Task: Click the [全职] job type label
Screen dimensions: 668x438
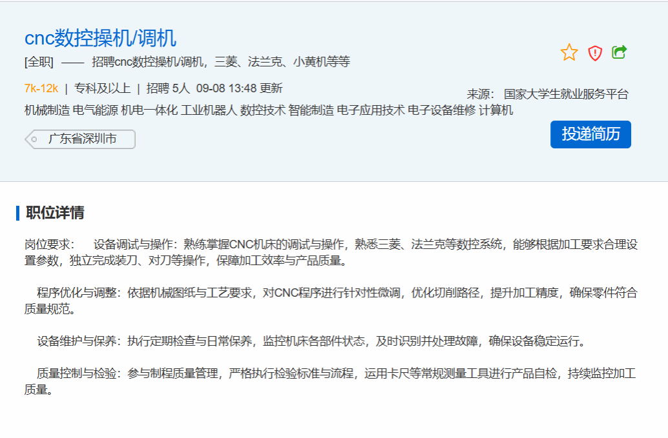Action: click(x=39, y=63)
